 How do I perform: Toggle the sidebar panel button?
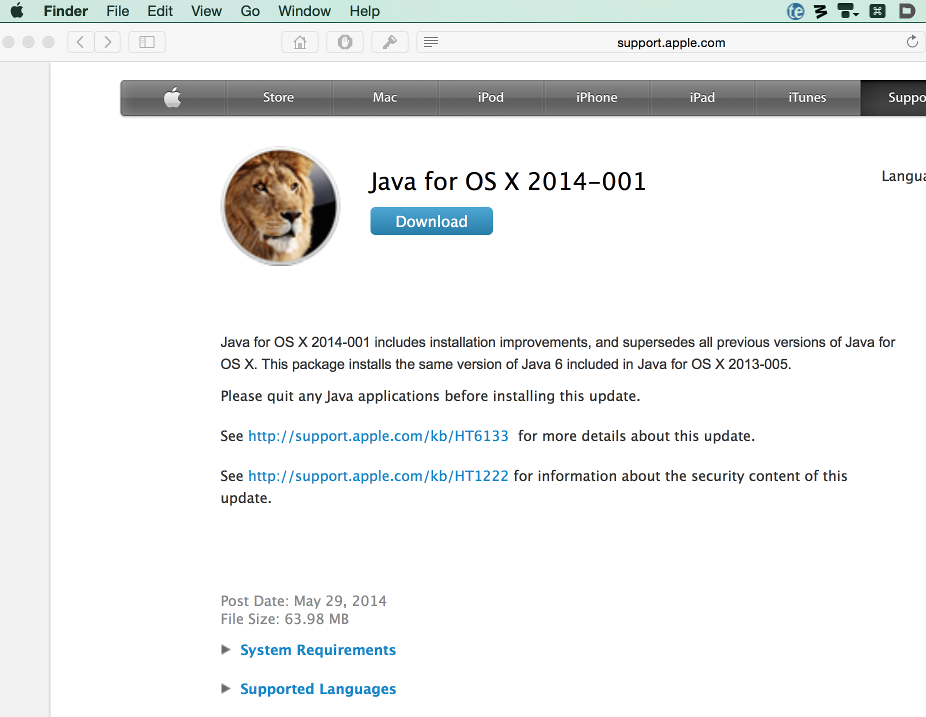146,42
